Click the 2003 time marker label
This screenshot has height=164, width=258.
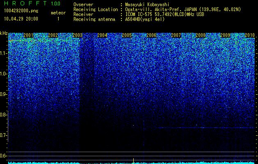pos(78,35)
